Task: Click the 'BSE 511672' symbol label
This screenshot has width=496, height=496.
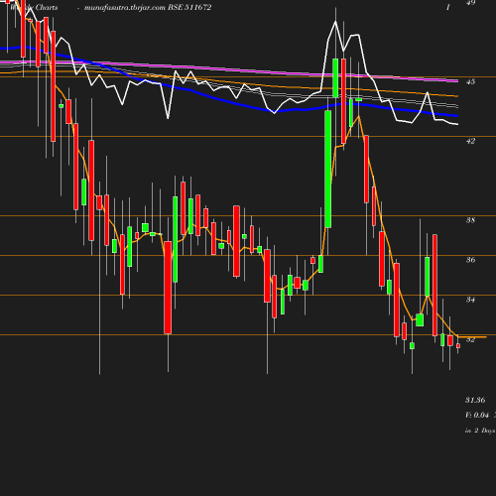Action: coord(189,7)
